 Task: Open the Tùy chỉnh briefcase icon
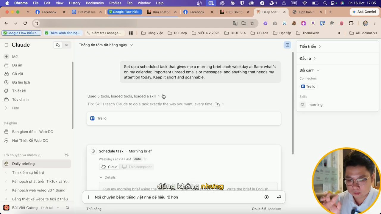[x=6, y=100]
